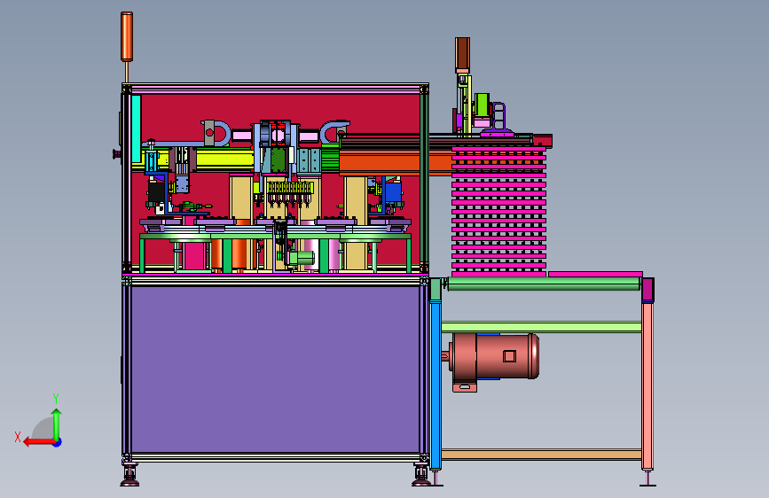Pick the flat pink tray lying on conveyor
Image resolution: width=769 pixels, height=498 pixels.
coord(595,274)
